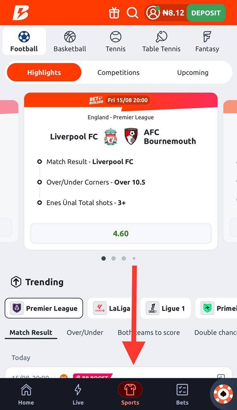Open the casino chip floating icon
This screenshot has width=237, height=410.
pyautogui.click(x=223, y=394)
